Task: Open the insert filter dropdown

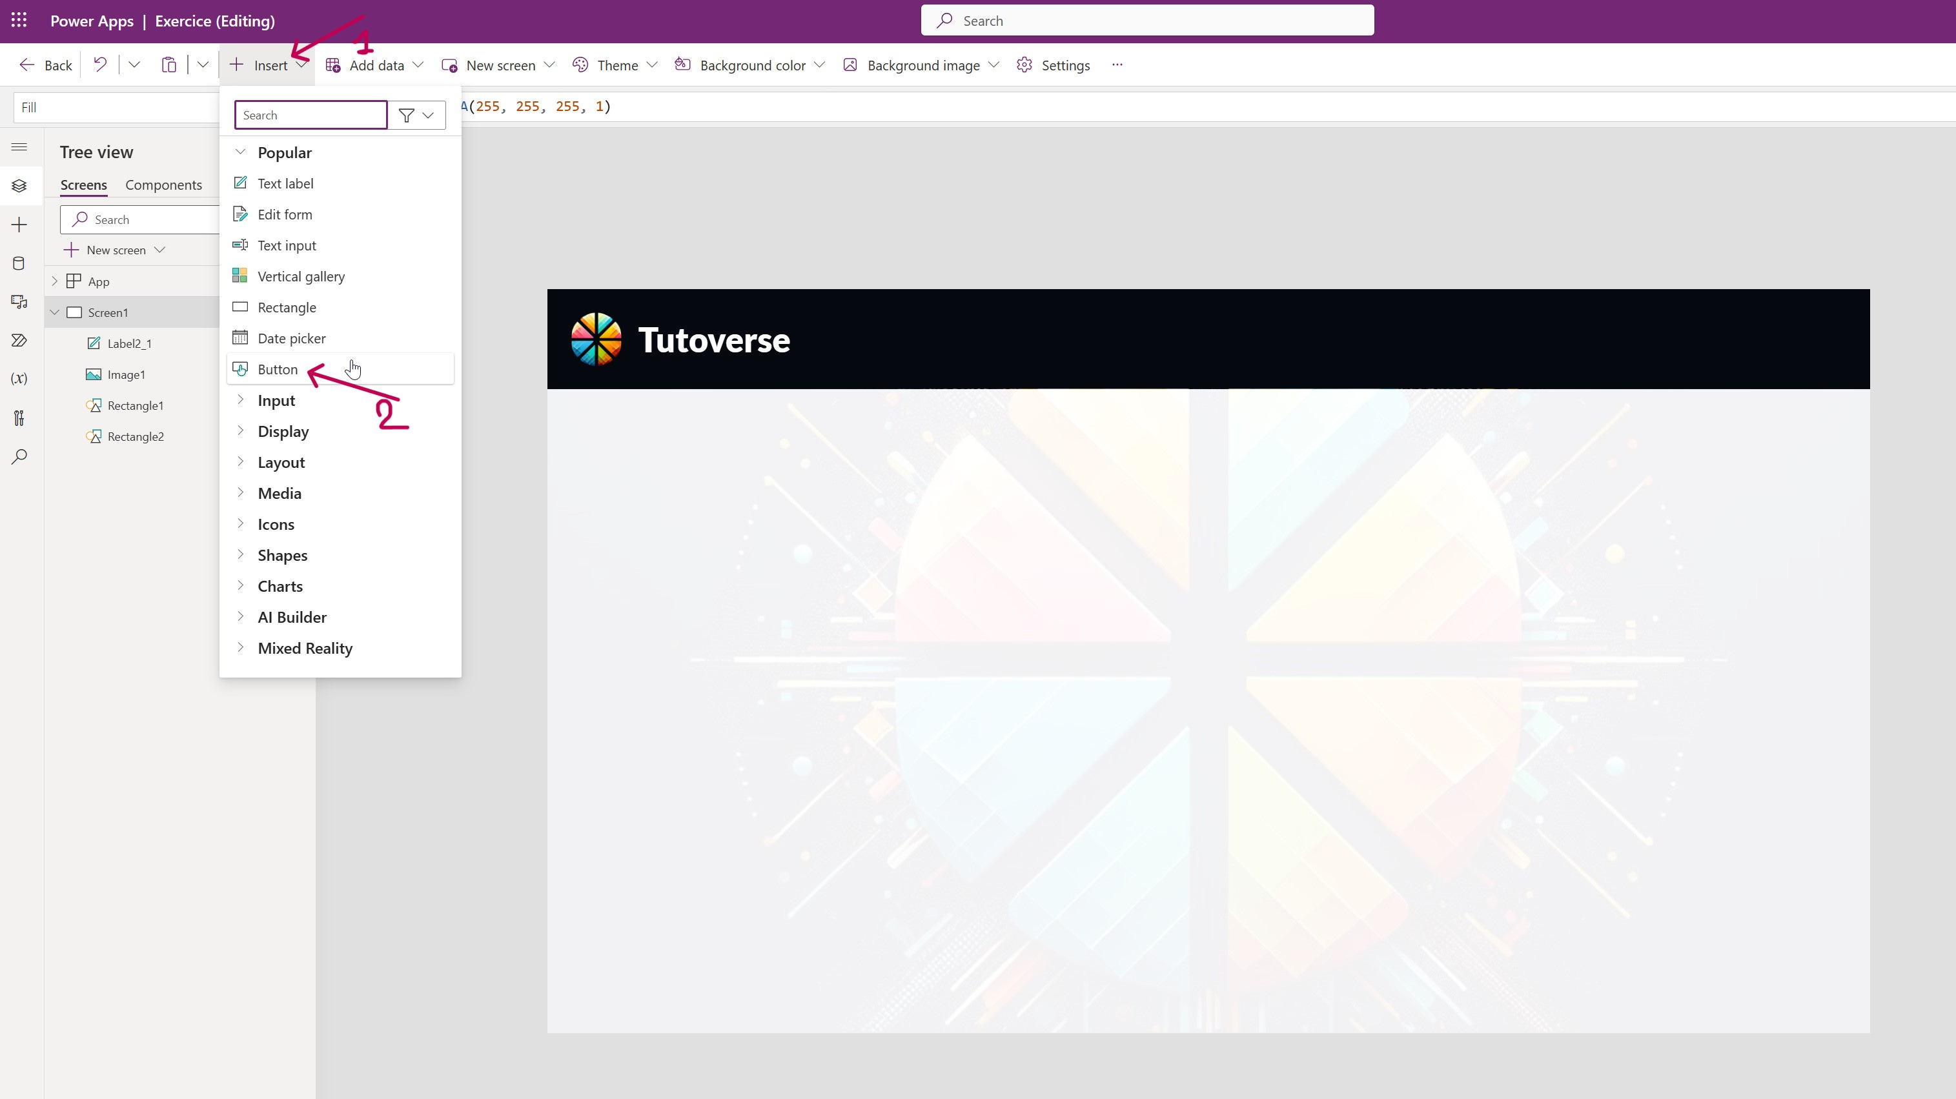Action: coord(416,116)
